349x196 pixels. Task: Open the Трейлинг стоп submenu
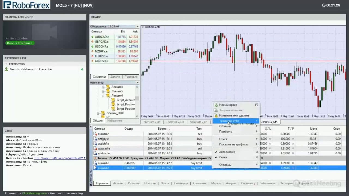[x=236, y=121]
